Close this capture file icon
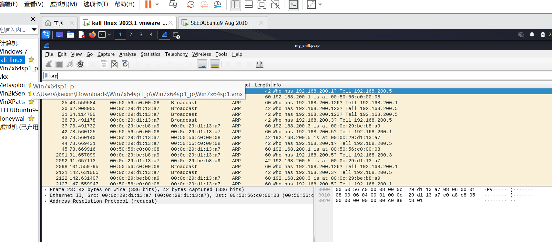The image size is (552, 242). point(115,64)
